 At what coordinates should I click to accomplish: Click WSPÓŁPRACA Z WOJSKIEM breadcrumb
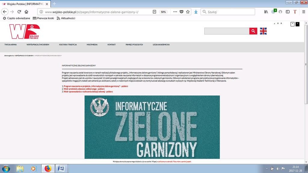pos(24,56)
